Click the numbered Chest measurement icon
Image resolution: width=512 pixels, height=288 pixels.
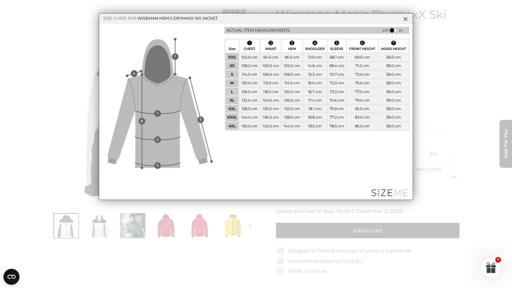(249, 42)
